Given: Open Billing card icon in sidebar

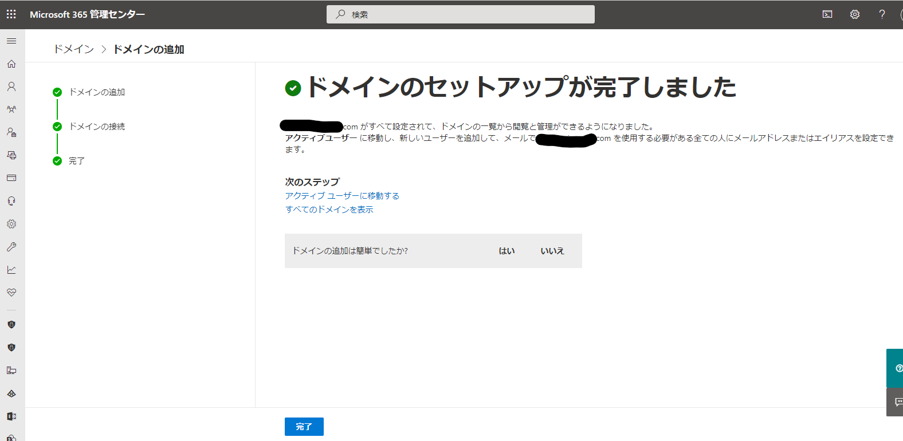Looking at the screenshot, I should [11, 178].
